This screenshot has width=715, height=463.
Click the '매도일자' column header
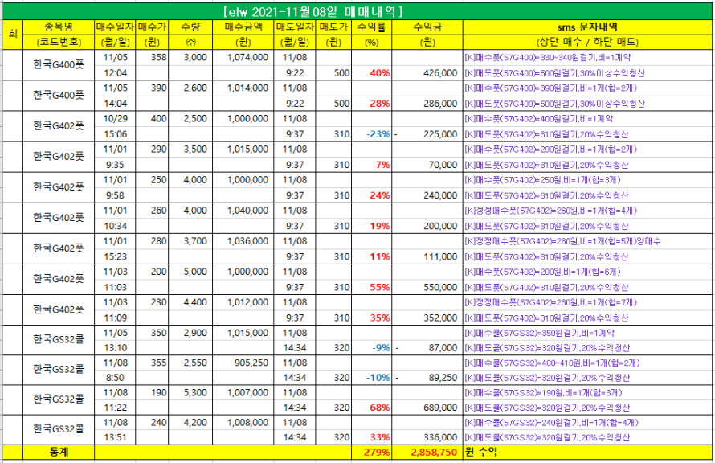295,27
